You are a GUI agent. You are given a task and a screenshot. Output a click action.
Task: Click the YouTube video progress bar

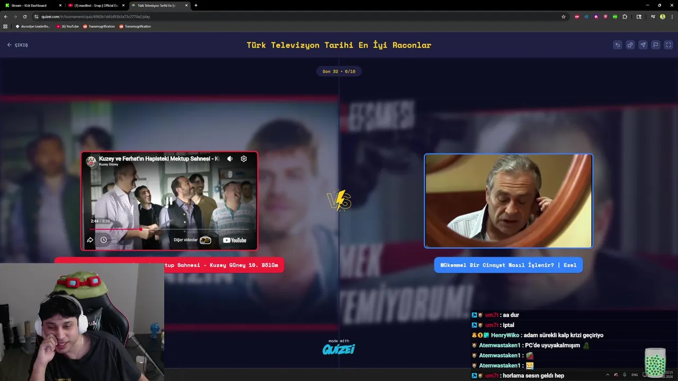(x=169, y=229)
